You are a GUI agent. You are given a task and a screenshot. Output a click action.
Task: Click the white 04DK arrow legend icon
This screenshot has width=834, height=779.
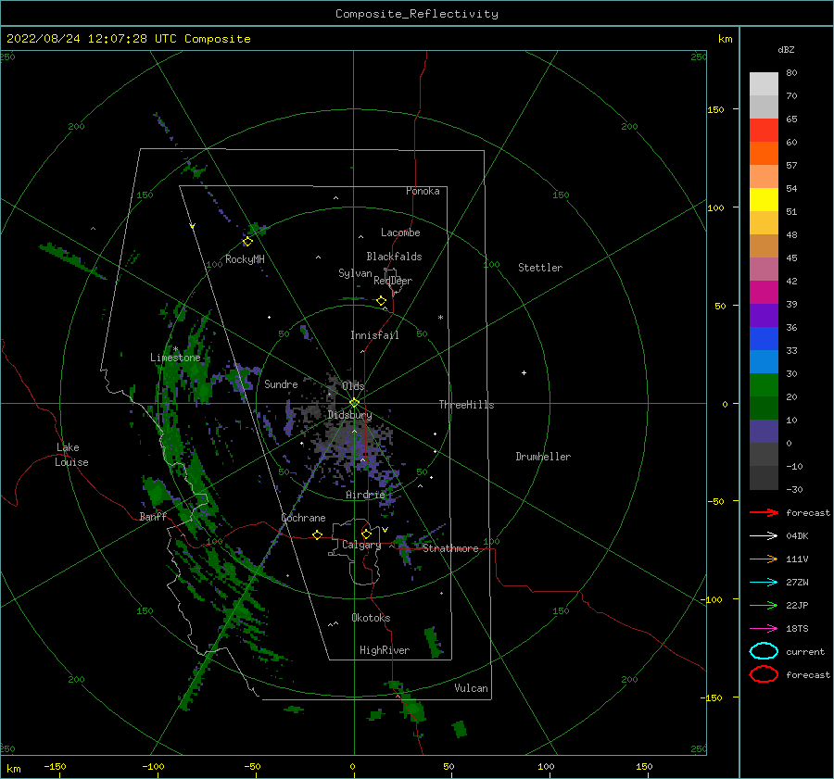(764, 535)
